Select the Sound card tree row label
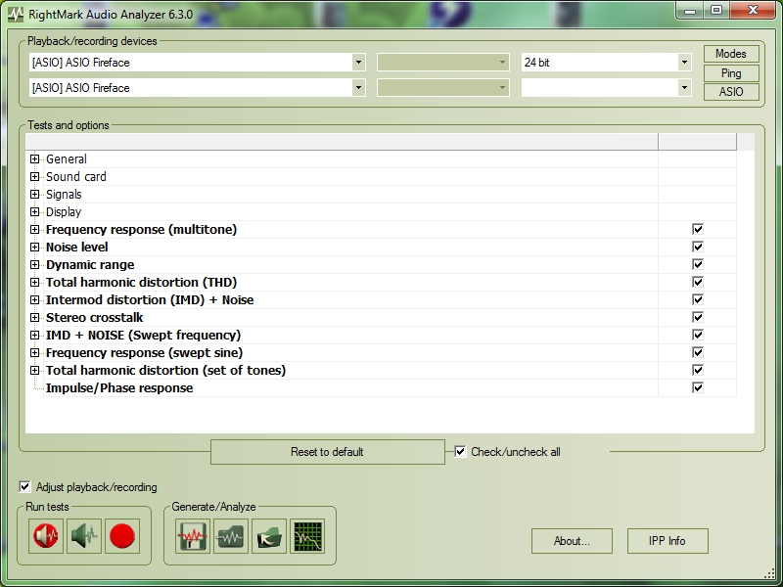Viewport: 783px width, 587px height. click(x=76, y=177)
